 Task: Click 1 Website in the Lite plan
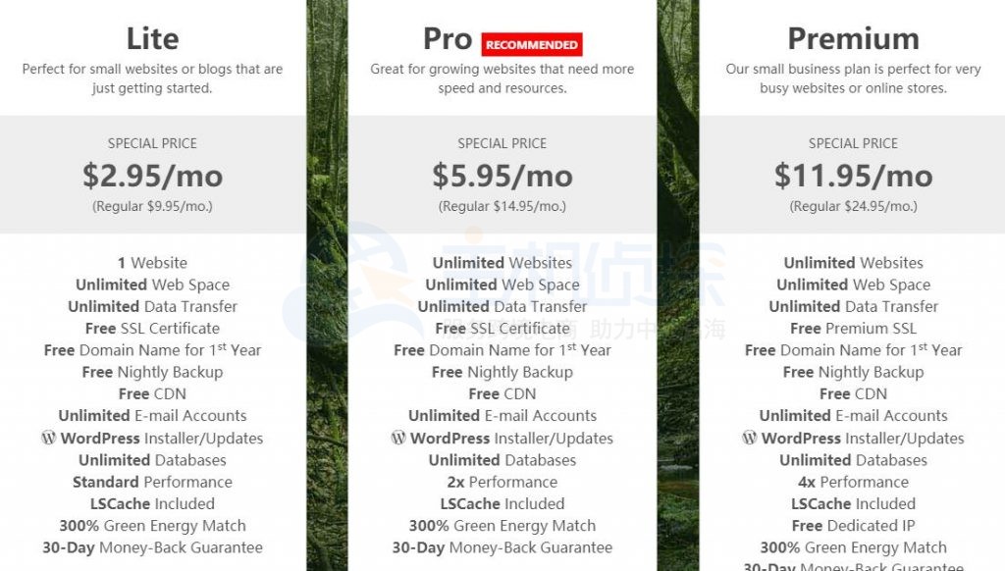152,263
